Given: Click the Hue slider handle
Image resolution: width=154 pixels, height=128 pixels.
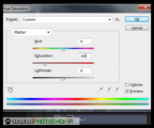Looking at the screenshot, I should [63, 49].
